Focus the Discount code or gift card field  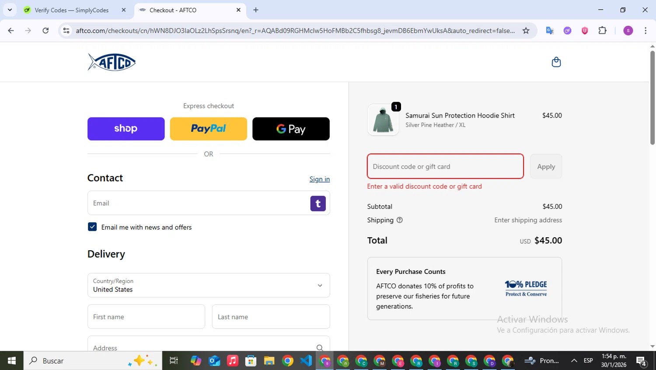tap(445, 166)
